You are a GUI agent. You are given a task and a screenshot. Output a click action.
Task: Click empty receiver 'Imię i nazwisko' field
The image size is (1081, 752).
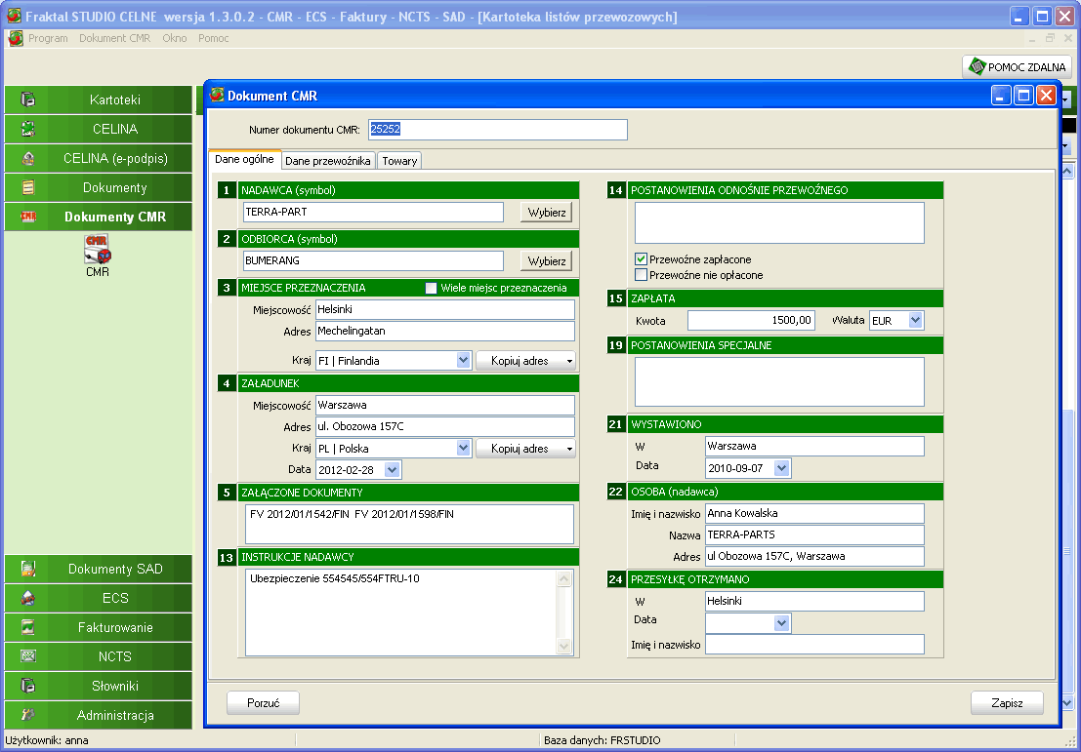814,644
